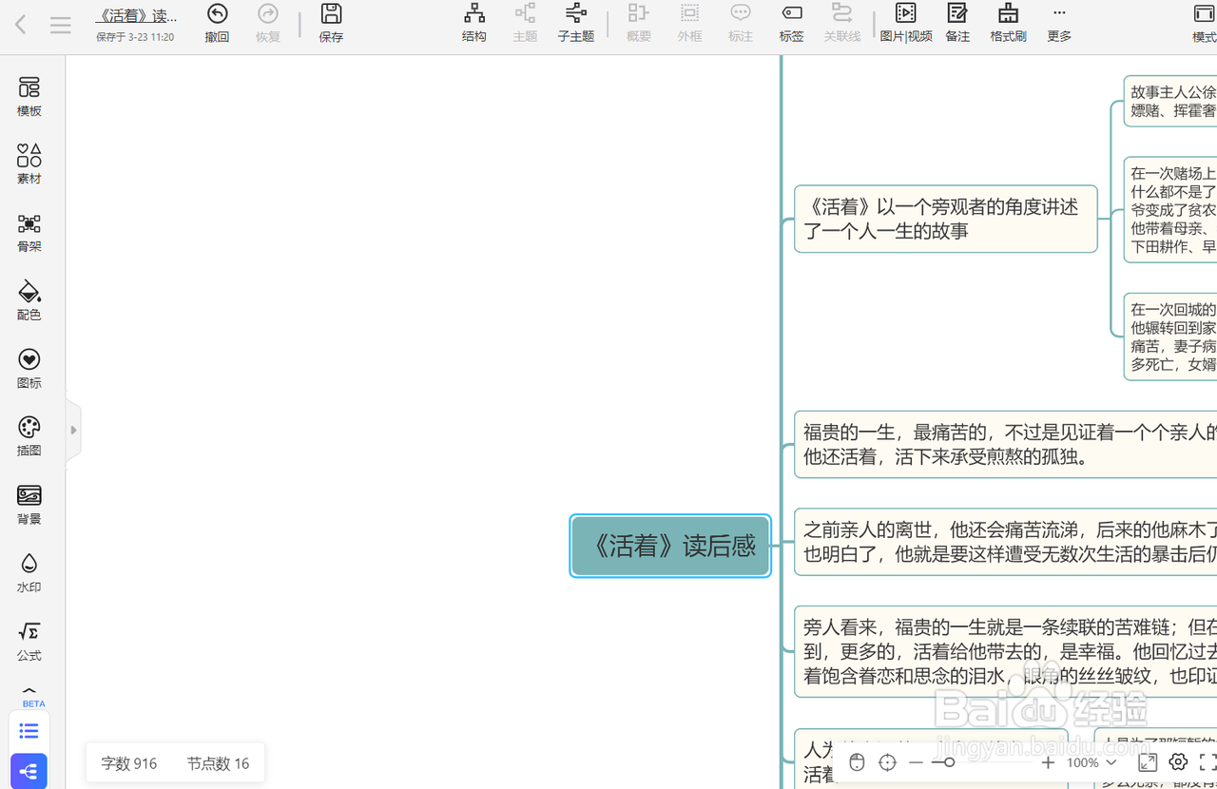Open the 模板 templates panel
Image resolution: width=1217 pixels, height=789 pixels.
click(x=29, y=97)
